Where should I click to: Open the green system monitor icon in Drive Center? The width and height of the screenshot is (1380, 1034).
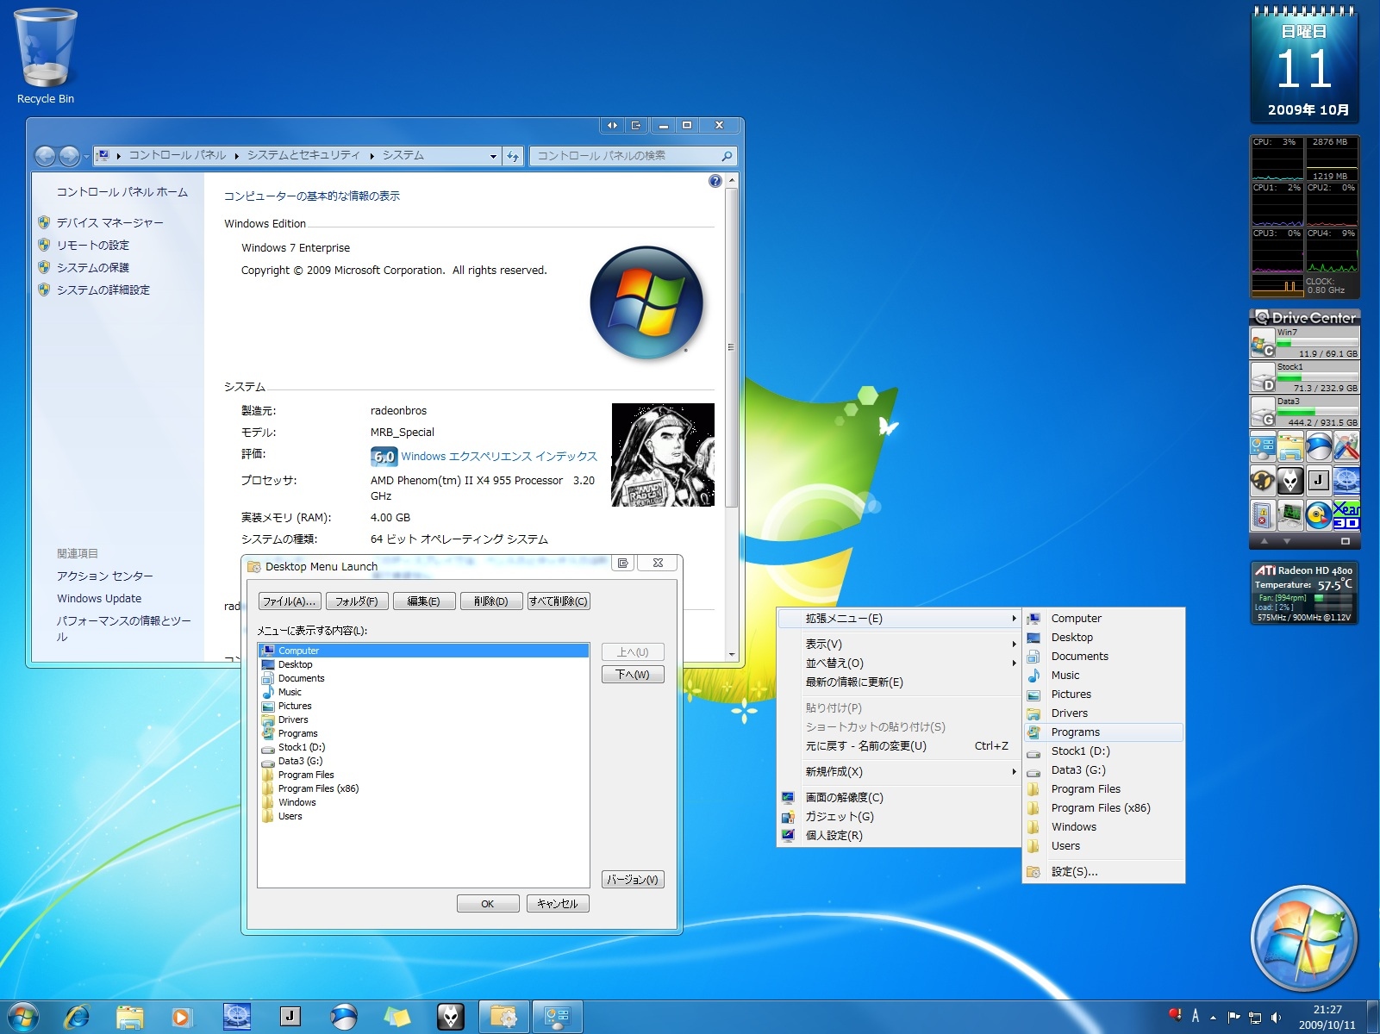(1290, 514)
